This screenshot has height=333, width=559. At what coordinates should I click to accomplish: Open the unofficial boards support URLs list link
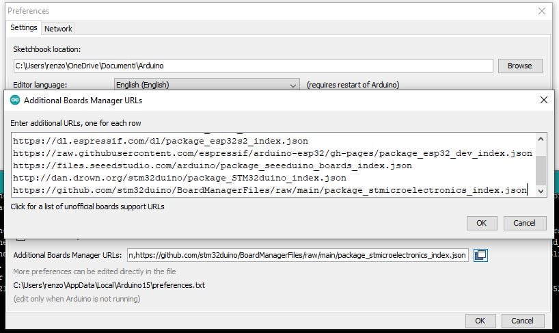(x=87, y=206)
